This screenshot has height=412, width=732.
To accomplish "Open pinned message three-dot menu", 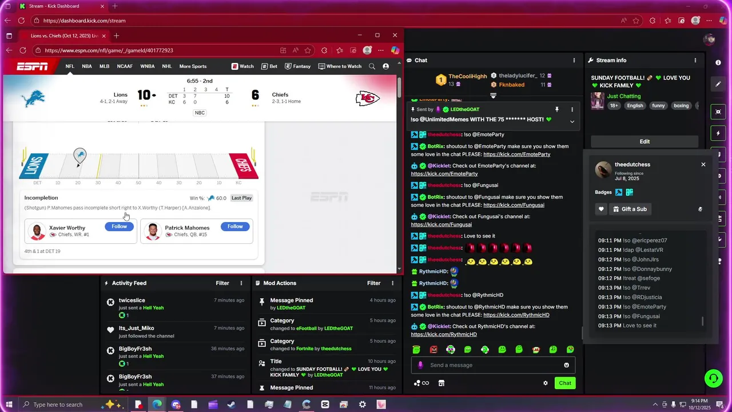I will pyautogui.click(x=572, y=109).
